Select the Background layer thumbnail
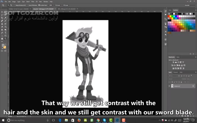 (x=172, y=86)
